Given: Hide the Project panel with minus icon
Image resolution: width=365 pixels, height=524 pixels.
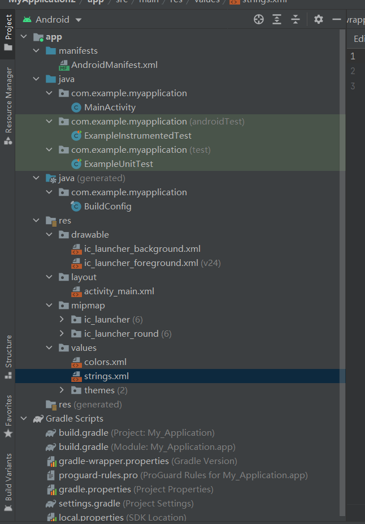Looking at the screenshot, I should coord(337,19).
